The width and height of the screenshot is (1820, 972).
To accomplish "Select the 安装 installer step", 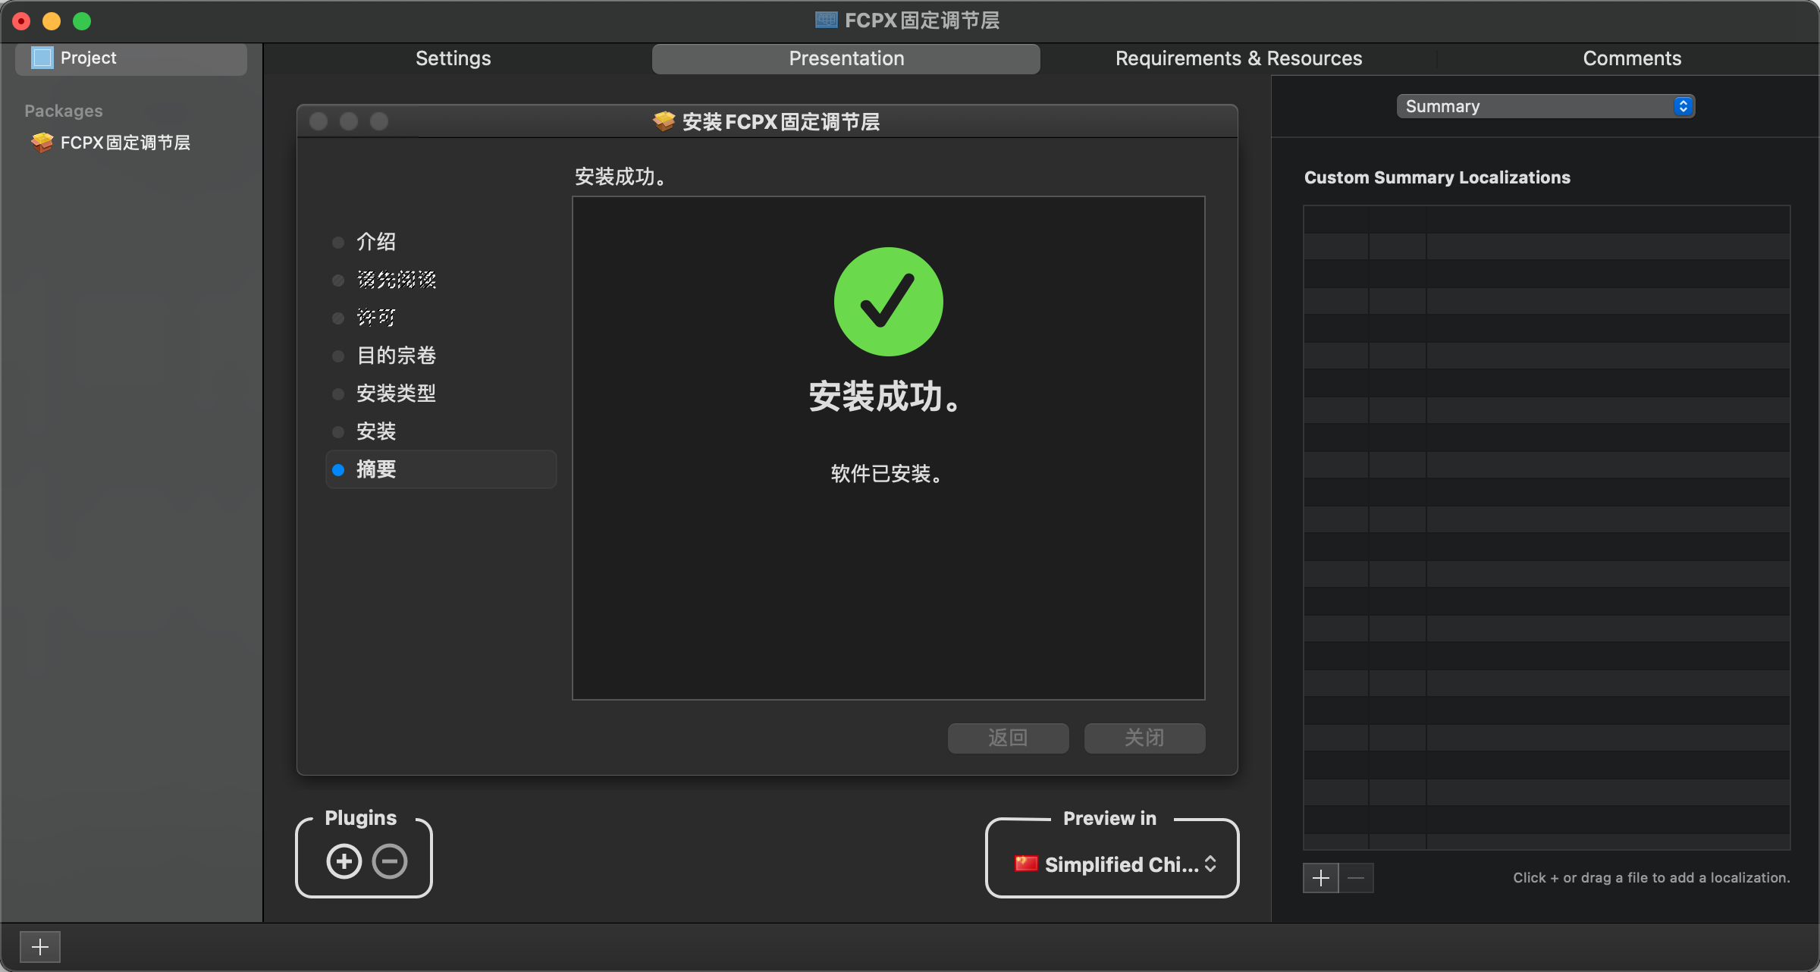I will (376, 431).
